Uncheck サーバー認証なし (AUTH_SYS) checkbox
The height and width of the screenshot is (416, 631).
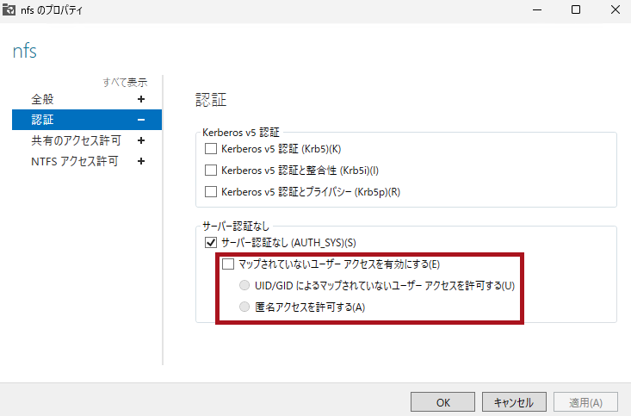[211, 243]
